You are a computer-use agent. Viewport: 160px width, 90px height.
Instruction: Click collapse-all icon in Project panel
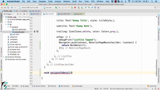point(20,14)
